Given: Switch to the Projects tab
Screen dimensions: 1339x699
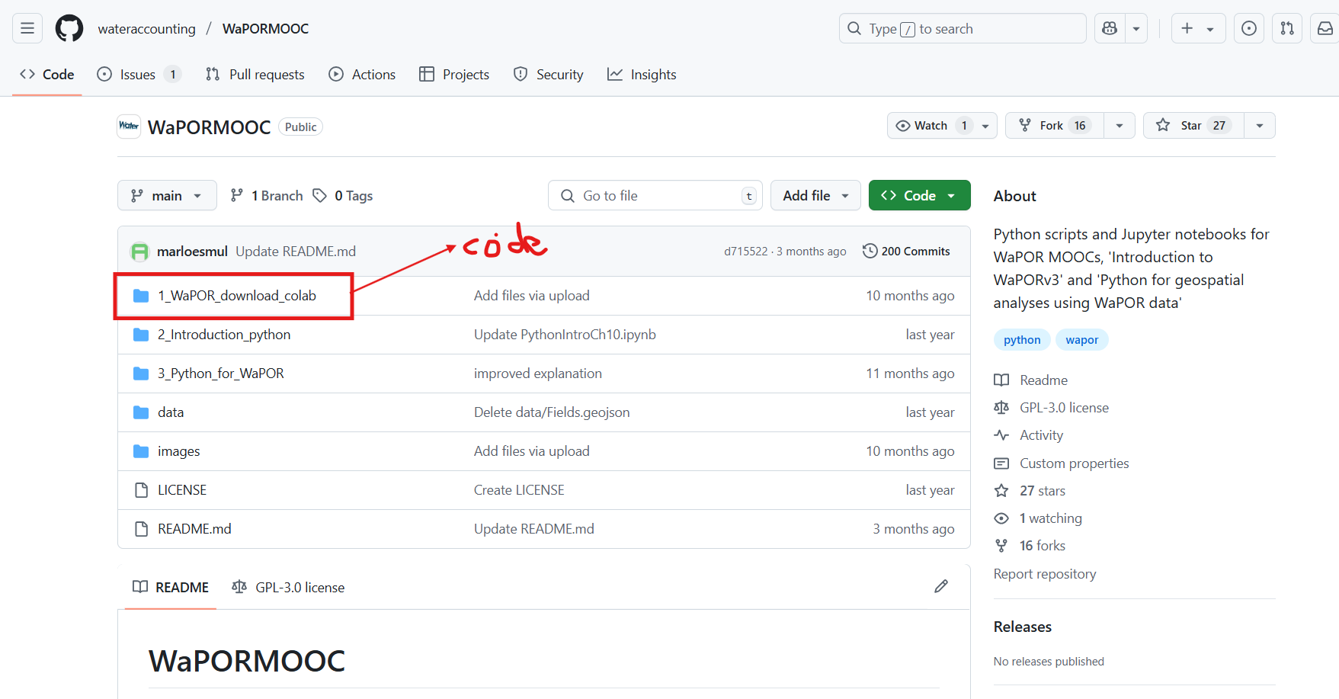Looking at the screenshot, I should [x=454, y=74].
